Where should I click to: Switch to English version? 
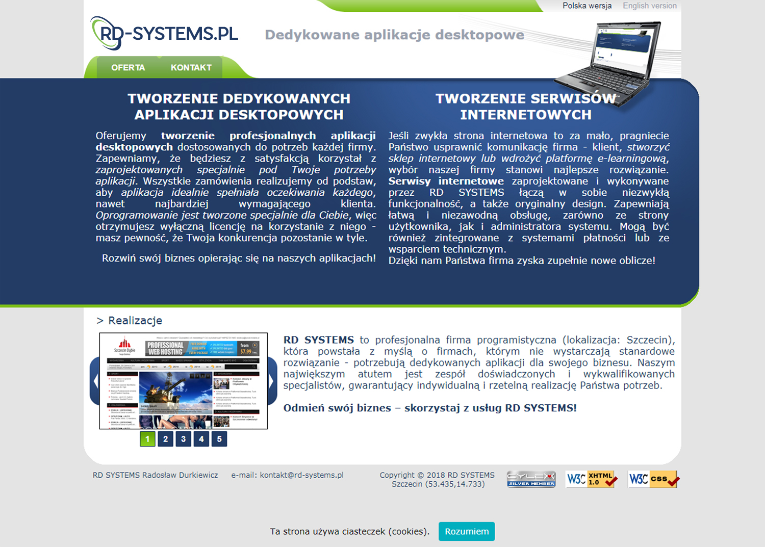pyautogui.click(x=650, y=6)
